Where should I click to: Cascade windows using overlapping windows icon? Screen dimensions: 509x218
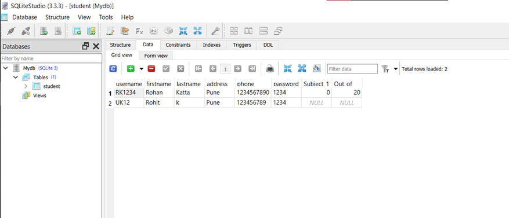[278, 31]
